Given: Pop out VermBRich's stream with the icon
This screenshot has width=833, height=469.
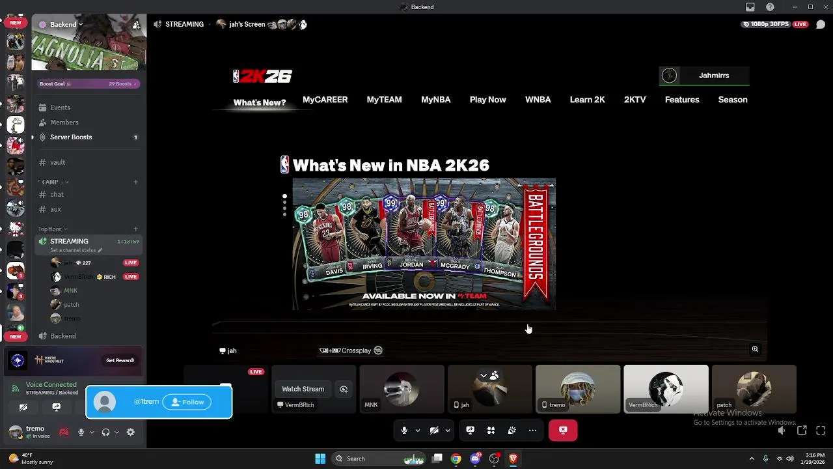Looking at the screenshot, I should [344, 389].
